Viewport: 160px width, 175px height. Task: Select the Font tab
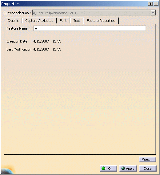(63, 21)
